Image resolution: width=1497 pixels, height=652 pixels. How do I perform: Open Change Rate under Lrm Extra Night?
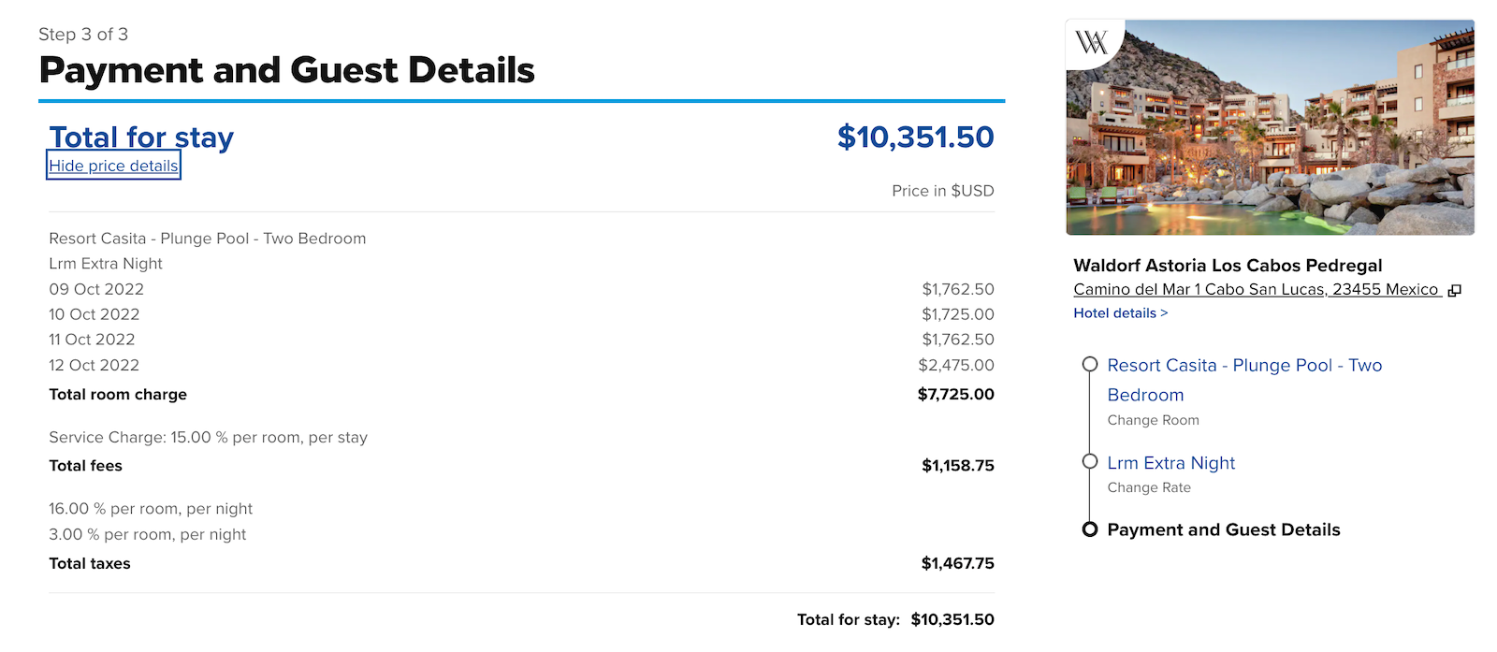[1149, 487]
